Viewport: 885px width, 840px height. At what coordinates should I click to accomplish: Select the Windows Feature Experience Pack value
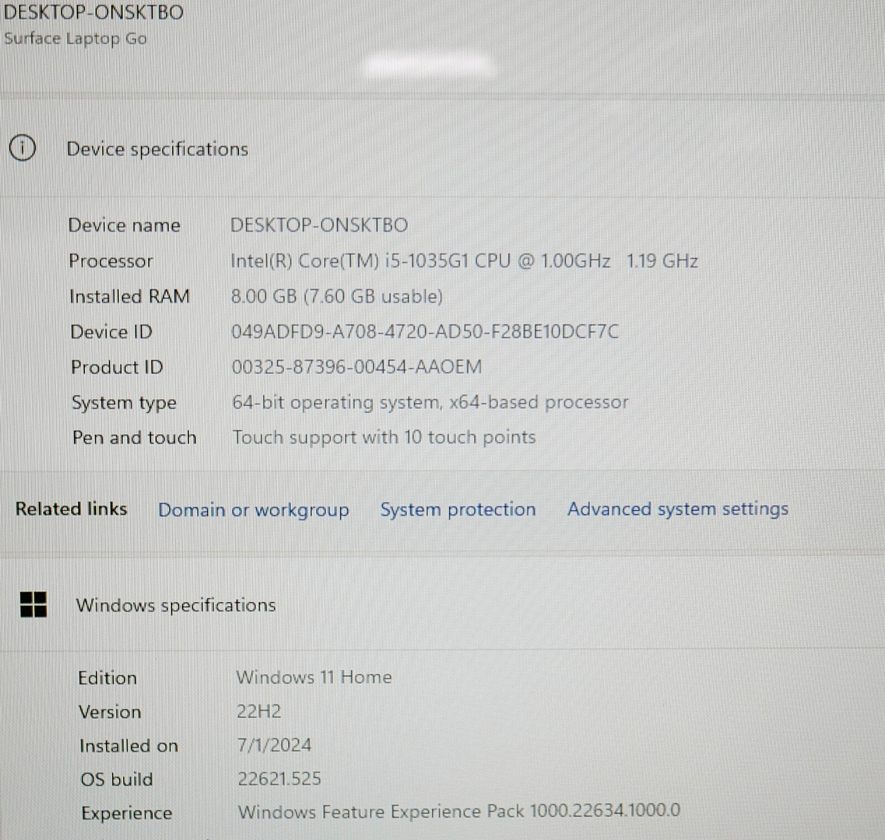pos(459,811)
